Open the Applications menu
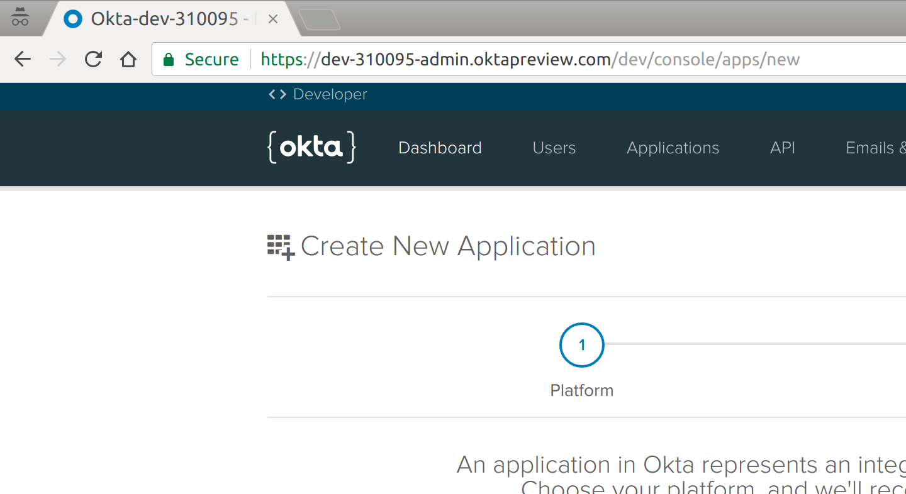 [673, 148]
